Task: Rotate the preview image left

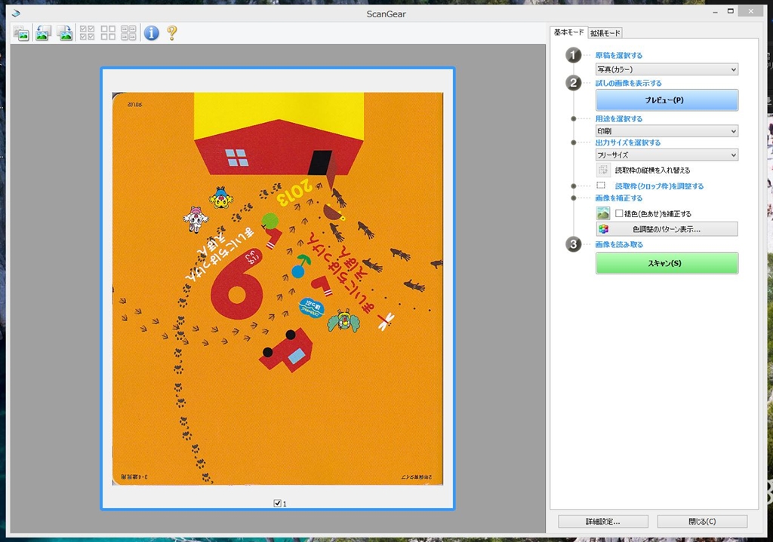Action: [43, 32]
